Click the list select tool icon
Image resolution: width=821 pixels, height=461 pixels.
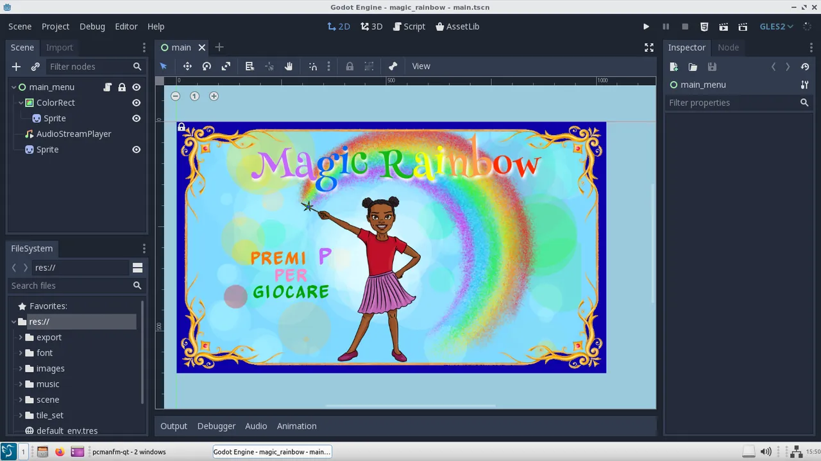(250, 66)
